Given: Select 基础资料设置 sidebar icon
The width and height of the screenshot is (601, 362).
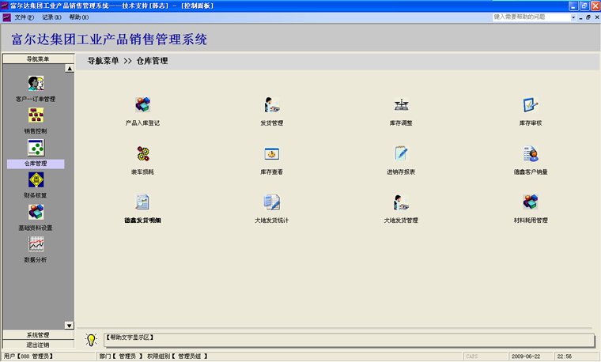Looking at the screenshot, I should pos(36,212).
